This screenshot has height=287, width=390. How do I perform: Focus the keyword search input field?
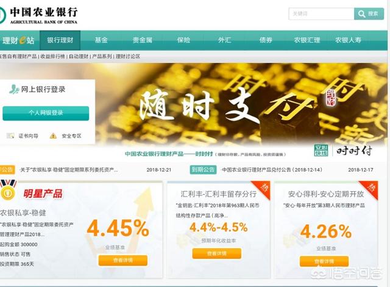(x=321, y=13)
